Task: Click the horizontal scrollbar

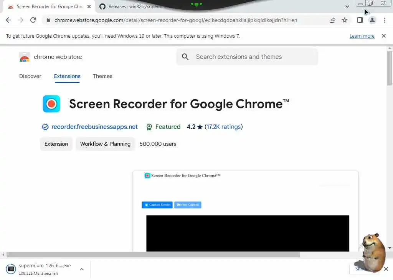Action: point(153,255)
